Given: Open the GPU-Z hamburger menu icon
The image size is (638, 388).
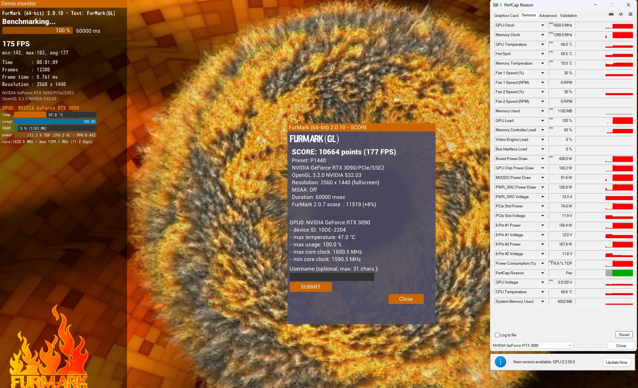Looking at the screenshot, I should (x=630, y=14).
